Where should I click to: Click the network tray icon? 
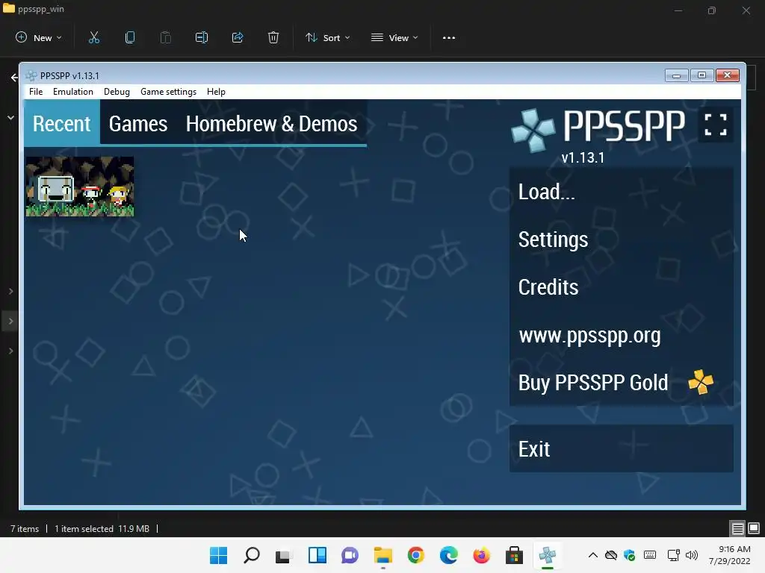[673, 555]
